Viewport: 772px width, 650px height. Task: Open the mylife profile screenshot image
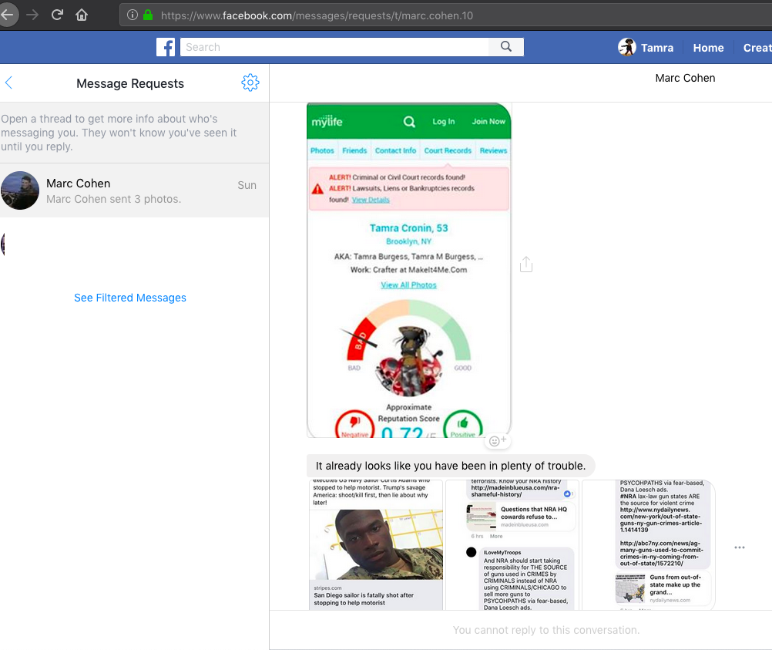tap(408, 270)
